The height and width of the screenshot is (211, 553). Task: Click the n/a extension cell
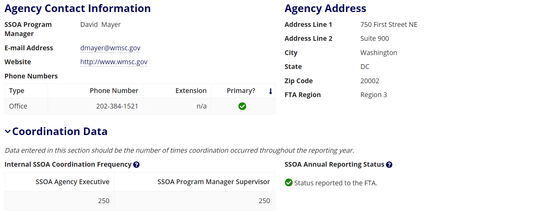point(201,106)
